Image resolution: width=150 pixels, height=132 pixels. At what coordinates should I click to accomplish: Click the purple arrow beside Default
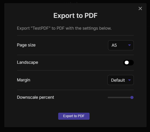[129, 80]
